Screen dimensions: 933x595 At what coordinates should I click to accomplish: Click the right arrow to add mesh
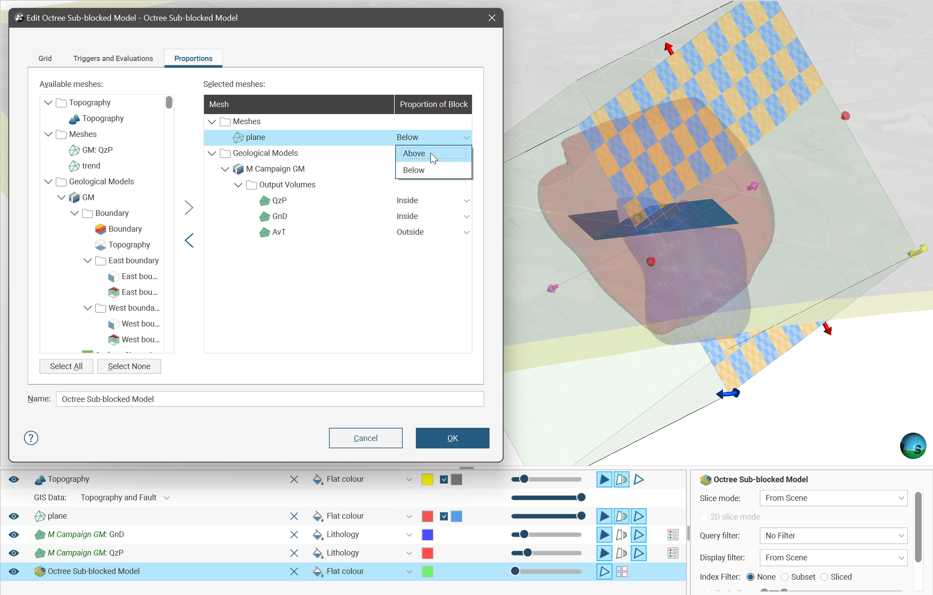click(x=189, y=208)
